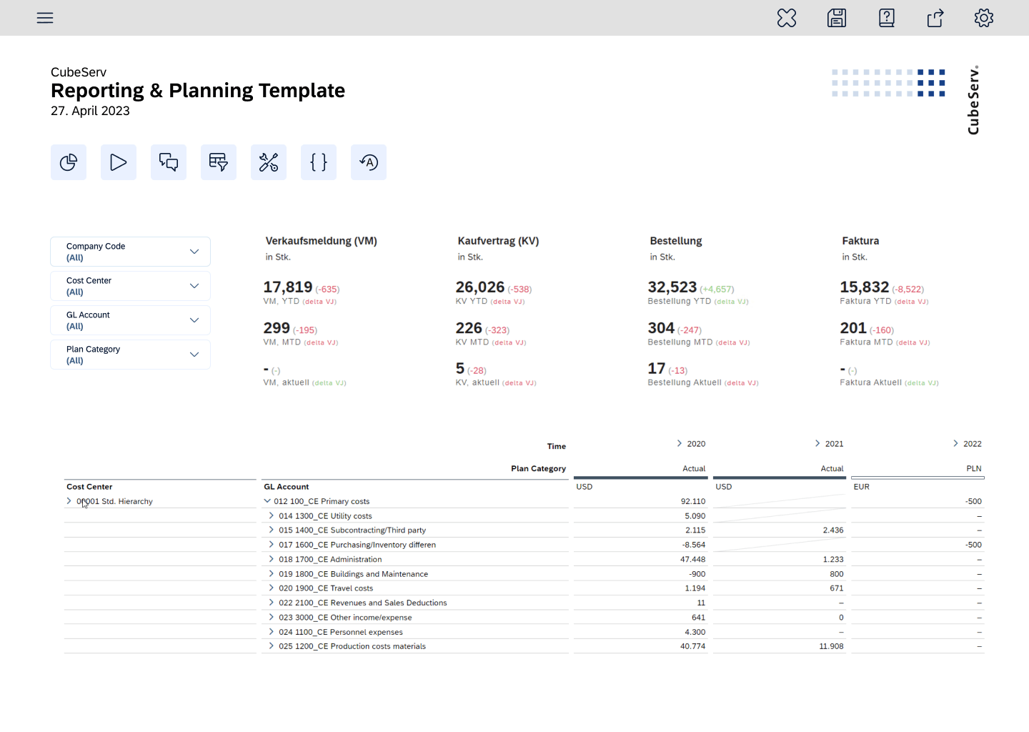Open the comments icon
The width and height of the screenshot is (1029, 732).
tap(168, 162)
